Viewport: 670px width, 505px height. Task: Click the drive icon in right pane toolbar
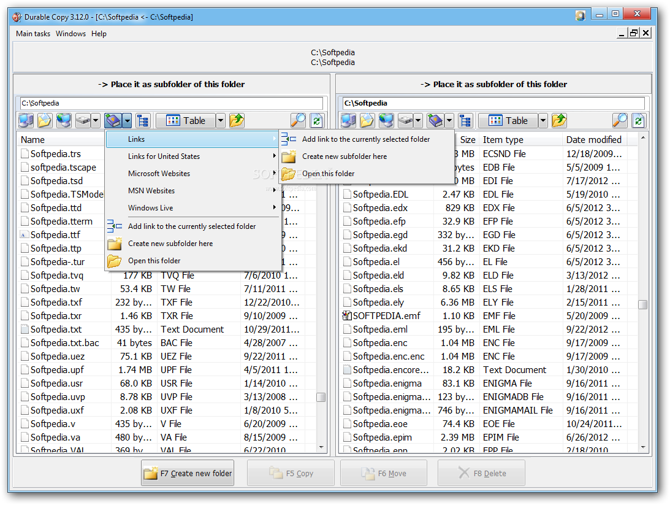406,121
